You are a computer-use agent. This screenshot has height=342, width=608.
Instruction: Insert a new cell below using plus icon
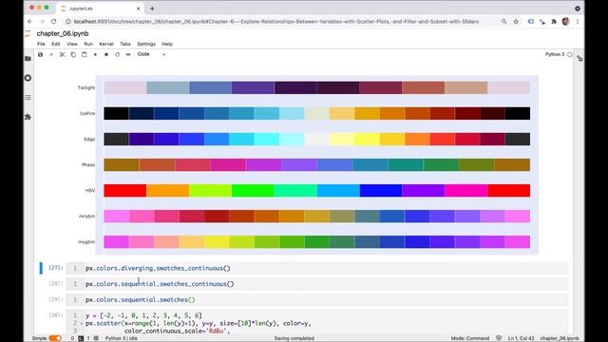(51, 55)
